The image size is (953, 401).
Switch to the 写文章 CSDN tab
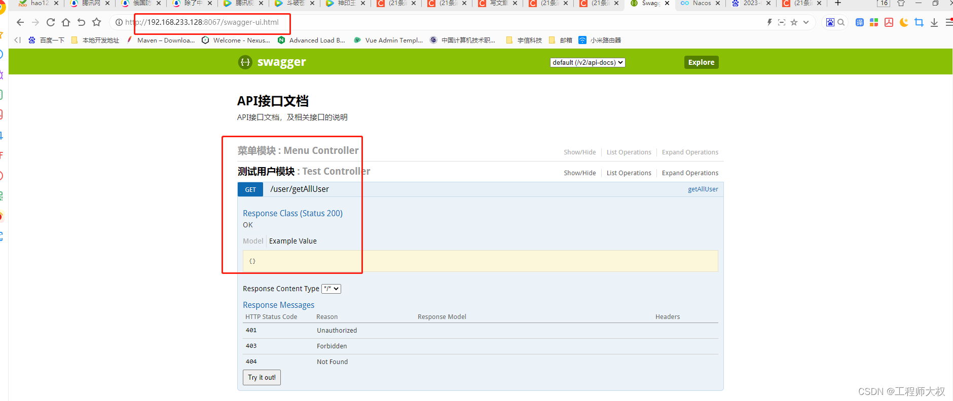point(498,3)
